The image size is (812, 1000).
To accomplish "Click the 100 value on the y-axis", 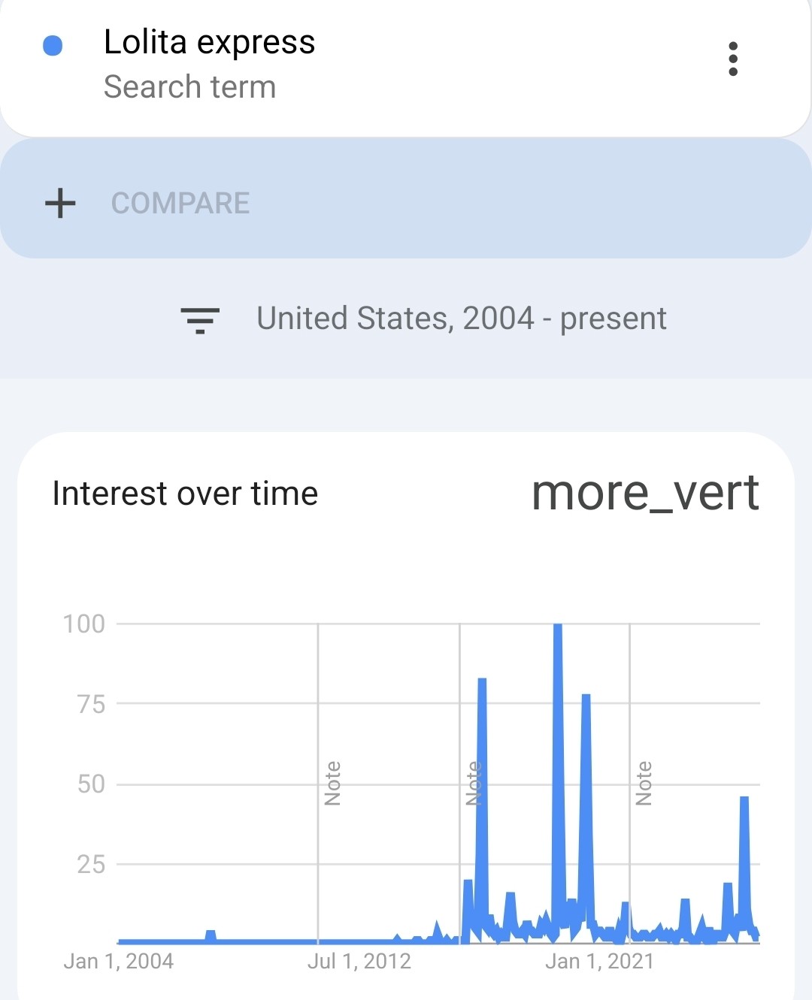I will click(83, 624).
